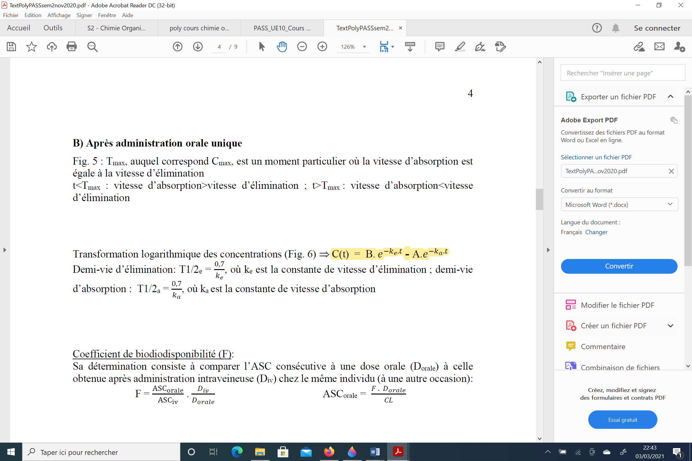
Task: Select the highlighter pen tool
Action: point(460,47)
